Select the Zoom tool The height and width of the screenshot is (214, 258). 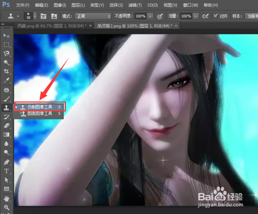(x=6, y=207)
